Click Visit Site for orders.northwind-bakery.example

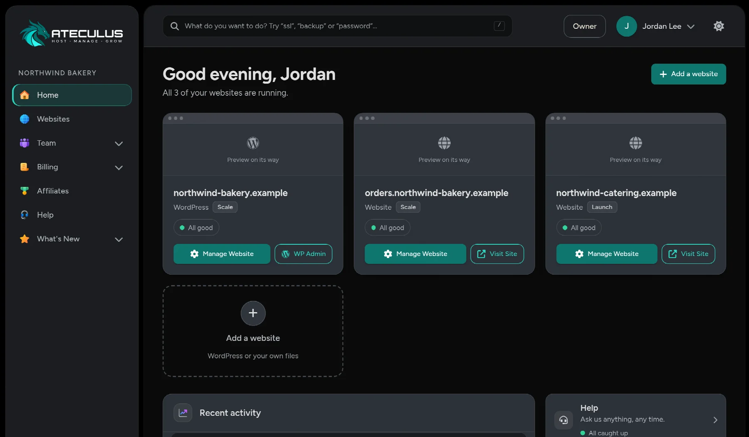(x=497, y=254)
